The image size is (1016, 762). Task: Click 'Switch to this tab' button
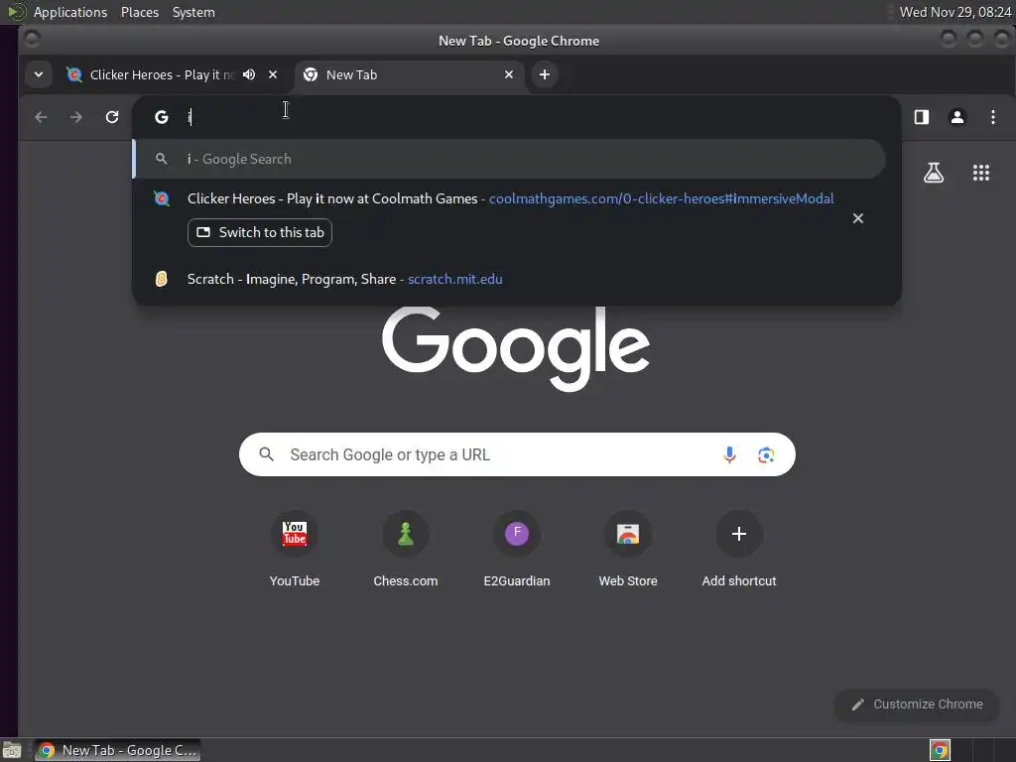pos(260,232)
